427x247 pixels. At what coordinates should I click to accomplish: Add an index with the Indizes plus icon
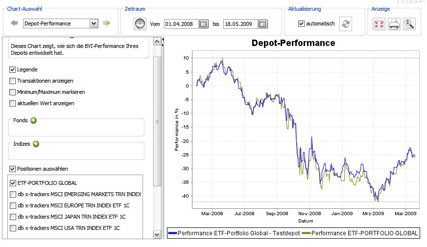[x=36, y=144]
